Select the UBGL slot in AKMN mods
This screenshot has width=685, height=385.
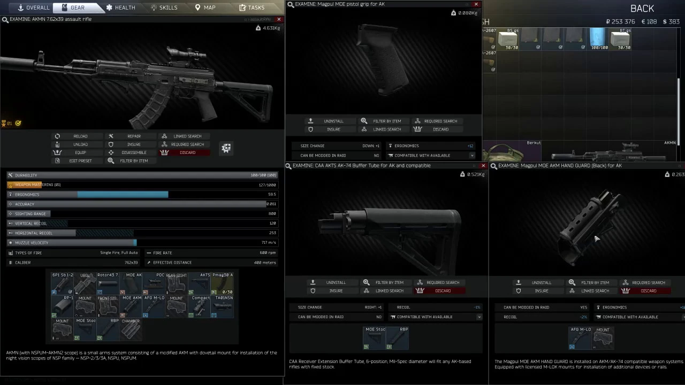point(85,283)
